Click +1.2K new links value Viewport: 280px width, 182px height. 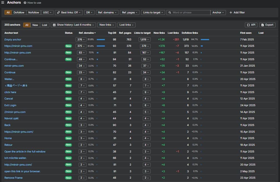click(161, 39)
